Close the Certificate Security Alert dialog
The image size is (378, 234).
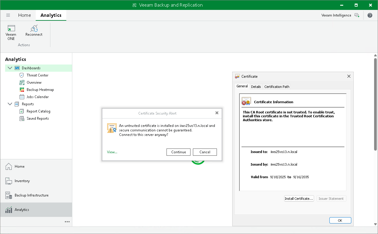point(217,113)
